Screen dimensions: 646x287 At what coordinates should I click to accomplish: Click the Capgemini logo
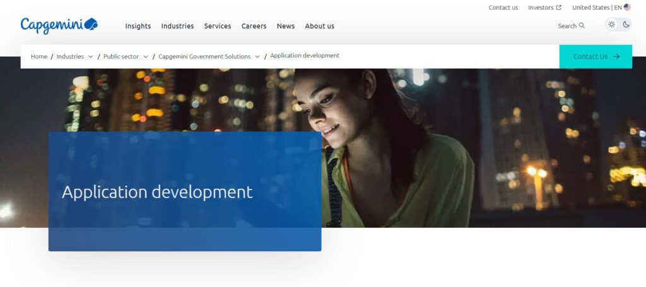click(59, 25)
